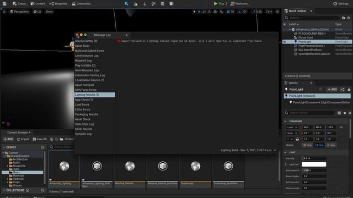Switch to Brush Editing mode icon

[172, 4]
